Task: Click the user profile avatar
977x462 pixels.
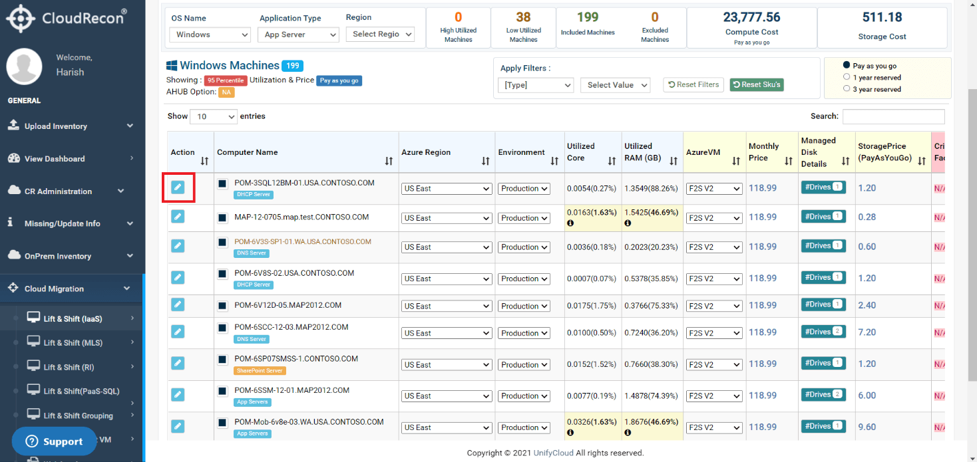Action: tap(25, 66)
